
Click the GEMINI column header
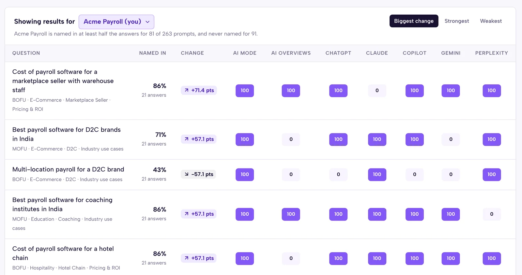[451, 53]
